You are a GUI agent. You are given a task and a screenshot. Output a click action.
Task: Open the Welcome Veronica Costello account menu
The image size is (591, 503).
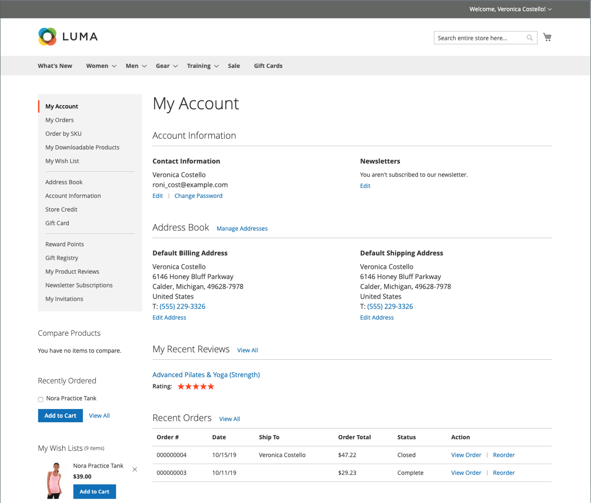[510, 9]
